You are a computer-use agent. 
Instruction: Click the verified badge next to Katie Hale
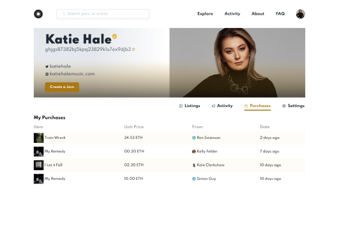(x=114, y=36)
